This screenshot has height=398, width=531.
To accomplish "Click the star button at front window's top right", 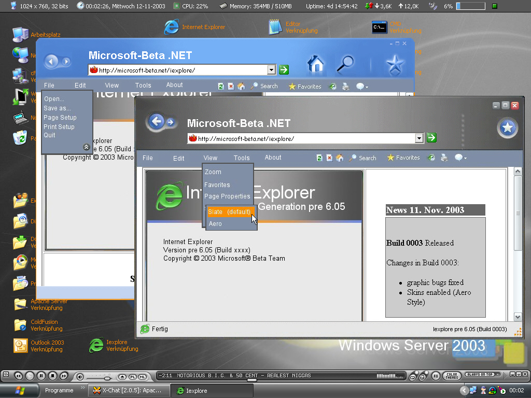I will (508, 128).
